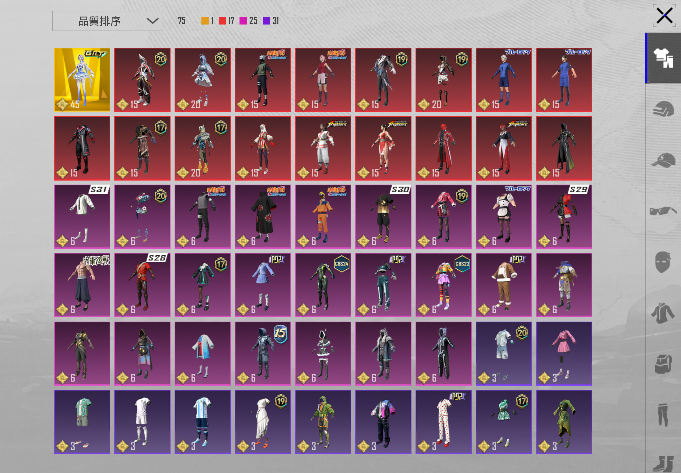Image resolution: width=681 pixels, height=473 pixels.
Task: Select the red-dress Fighters outfit
Action: click(x=383, y=149)
